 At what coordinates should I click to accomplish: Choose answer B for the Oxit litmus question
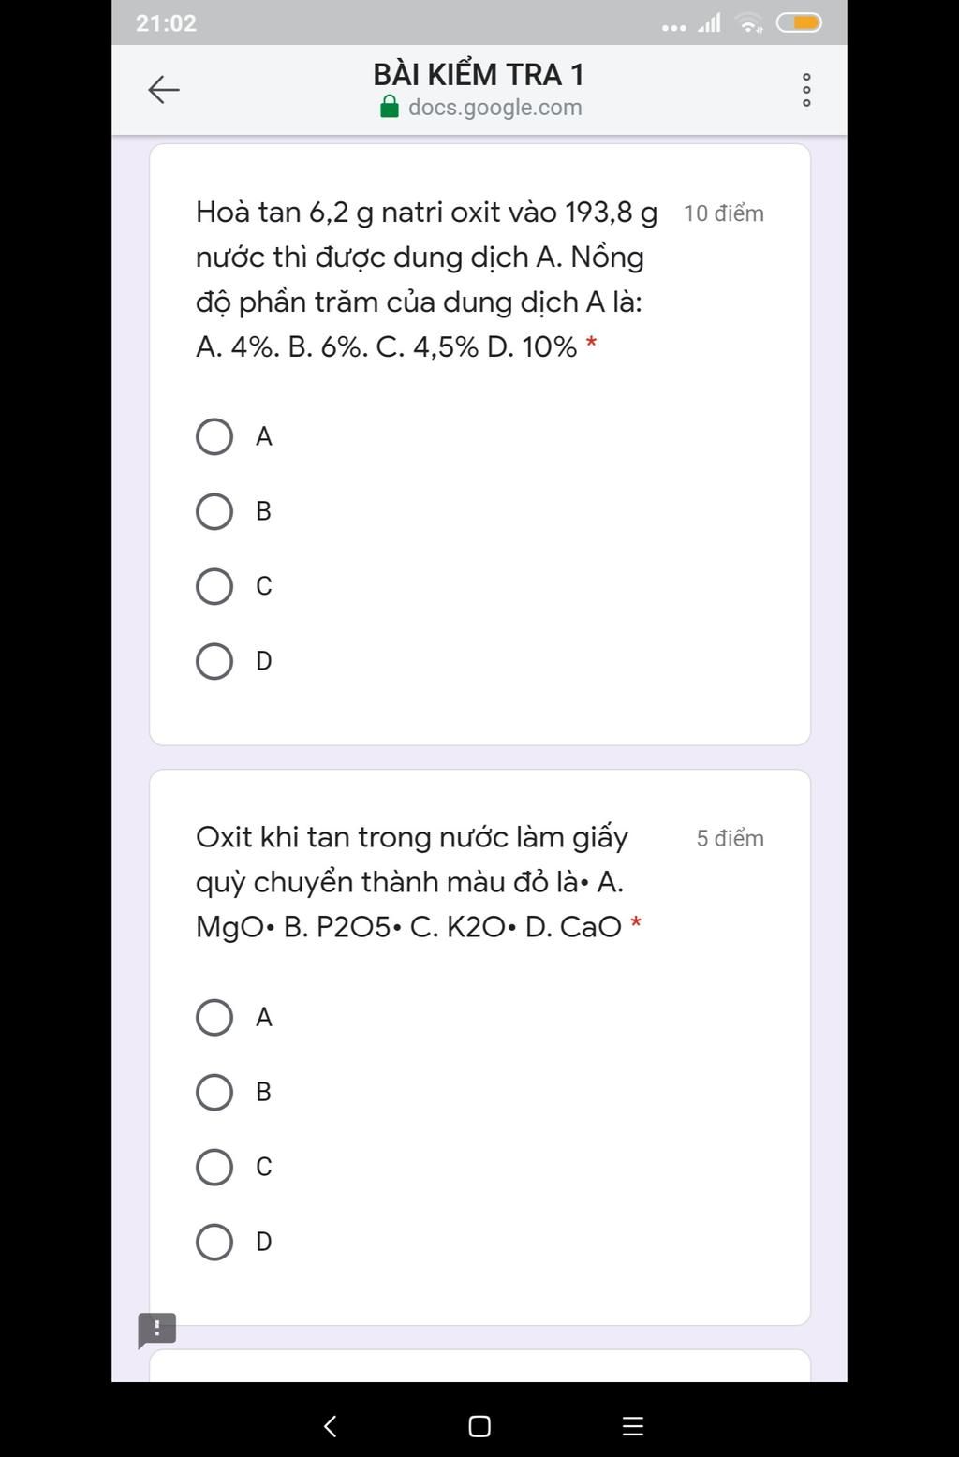(214, 1092)
